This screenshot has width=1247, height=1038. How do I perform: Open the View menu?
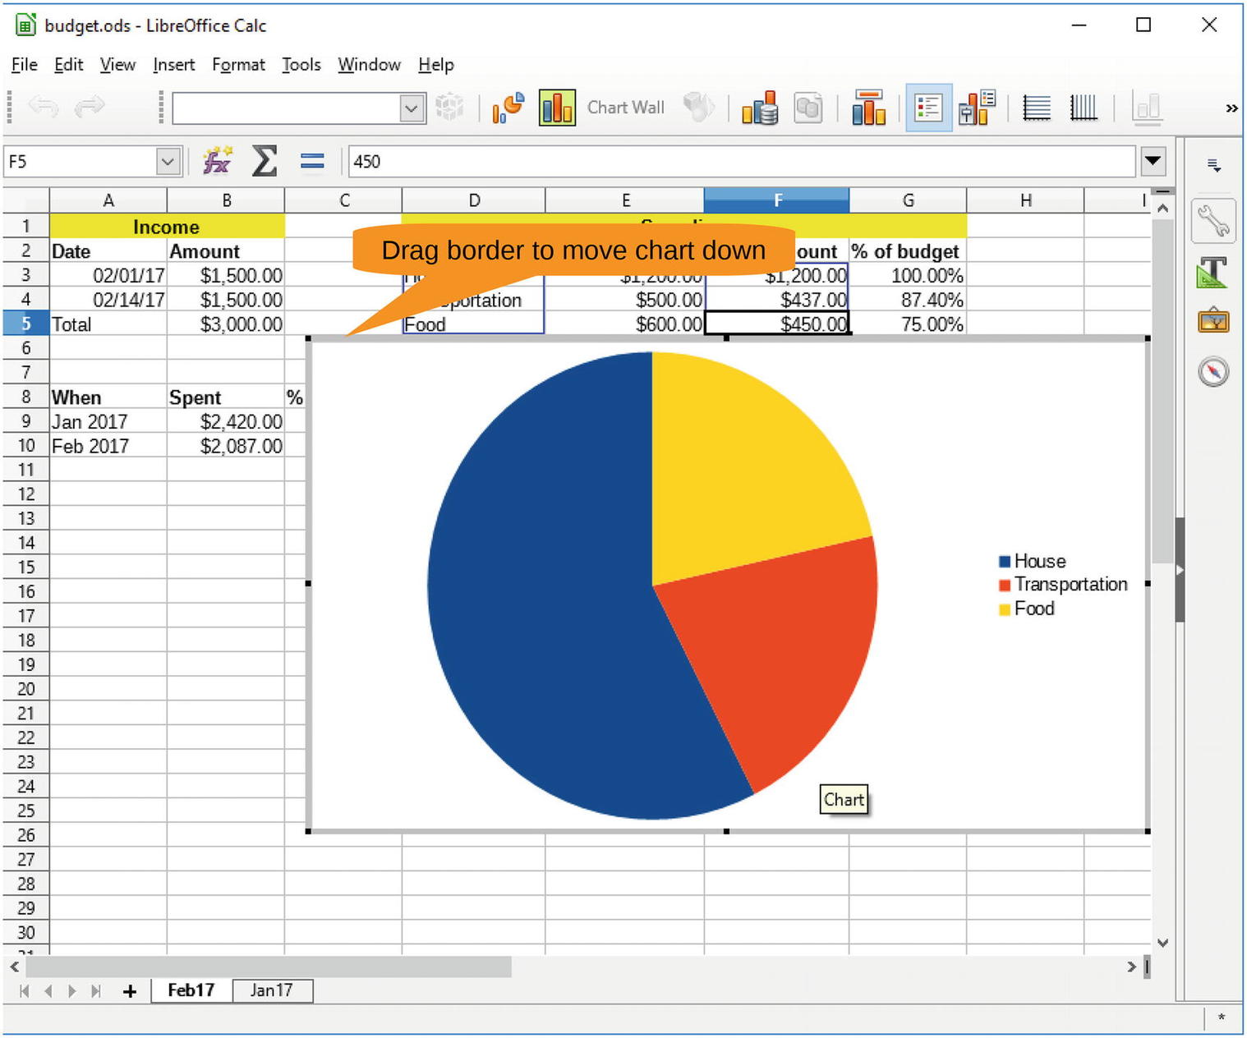point(117,64)
